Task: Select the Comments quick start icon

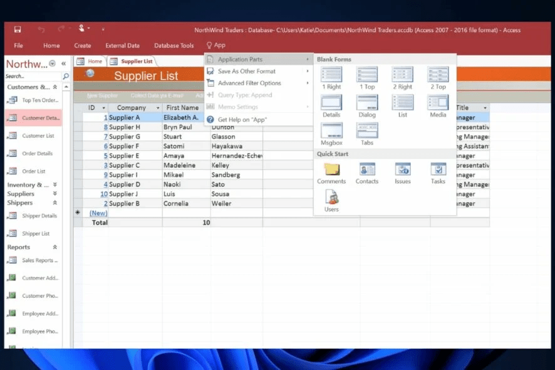Action: point(331,169)
